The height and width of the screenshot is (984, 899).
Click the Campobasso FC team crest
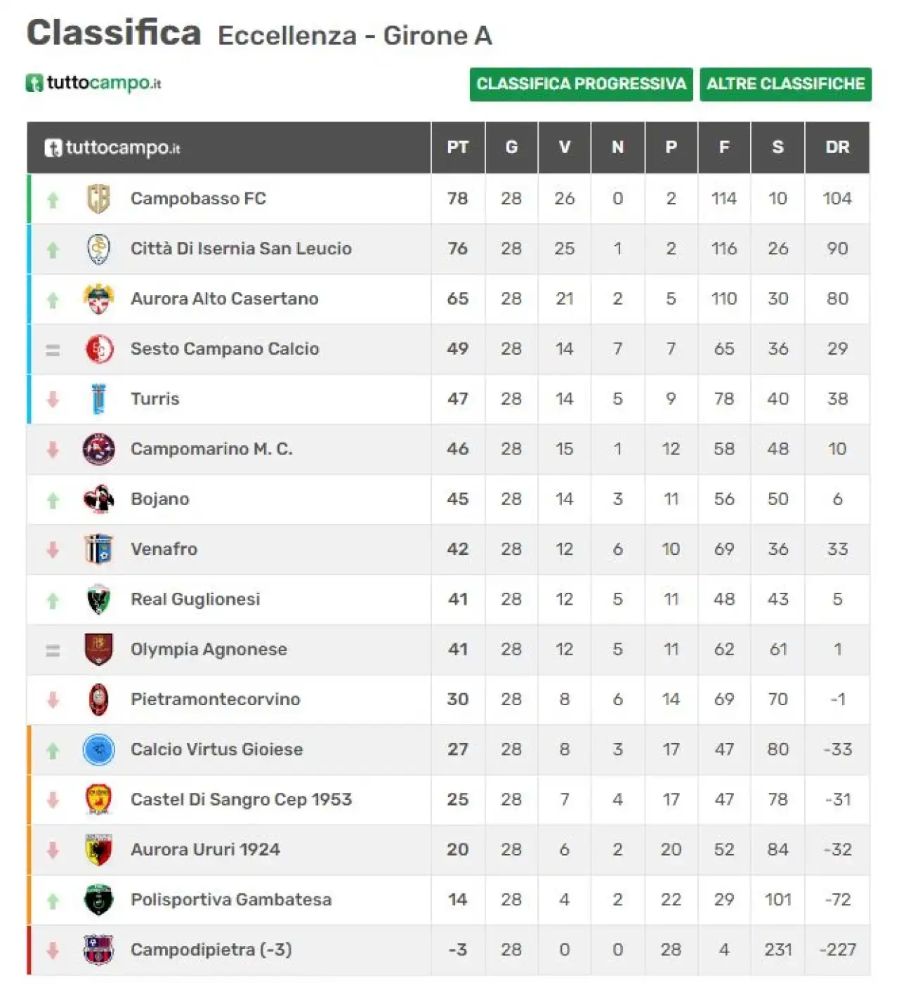point(98,199)
